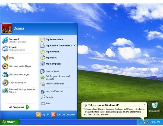Screen dimensions: 163x126
Task: Click the green start button
Action: pyautogui.click(x=10, y=122)
